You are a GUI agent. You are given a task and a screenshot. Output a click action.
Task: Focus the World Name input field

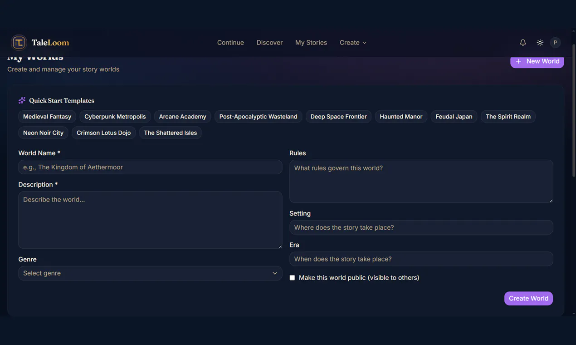(x=150, y=167)
